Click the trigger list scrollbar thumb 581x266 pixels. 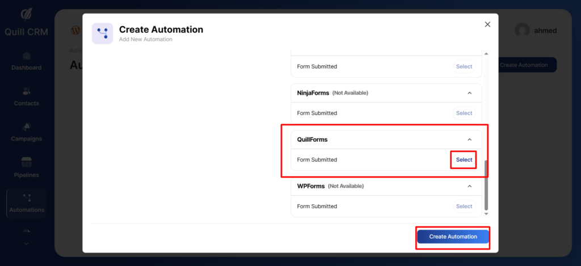click(486, 184)
